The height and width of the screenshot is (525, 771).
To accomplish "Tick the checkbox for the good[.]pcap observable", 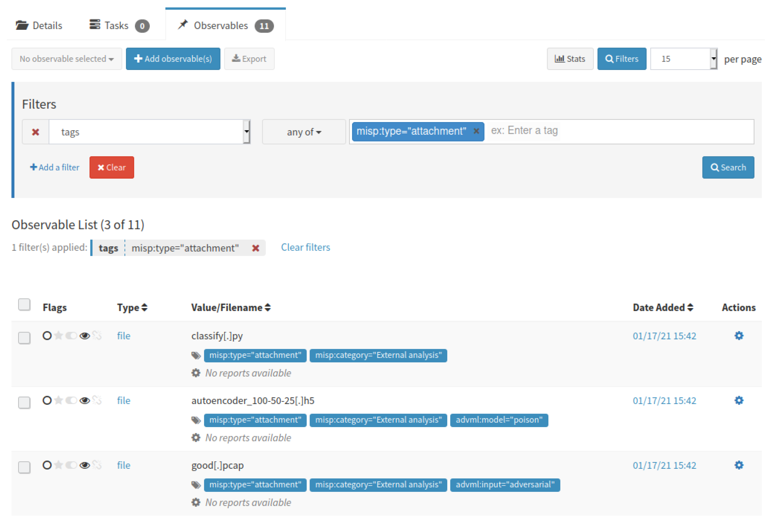I will pyautogui.click(x=24, y=467).
